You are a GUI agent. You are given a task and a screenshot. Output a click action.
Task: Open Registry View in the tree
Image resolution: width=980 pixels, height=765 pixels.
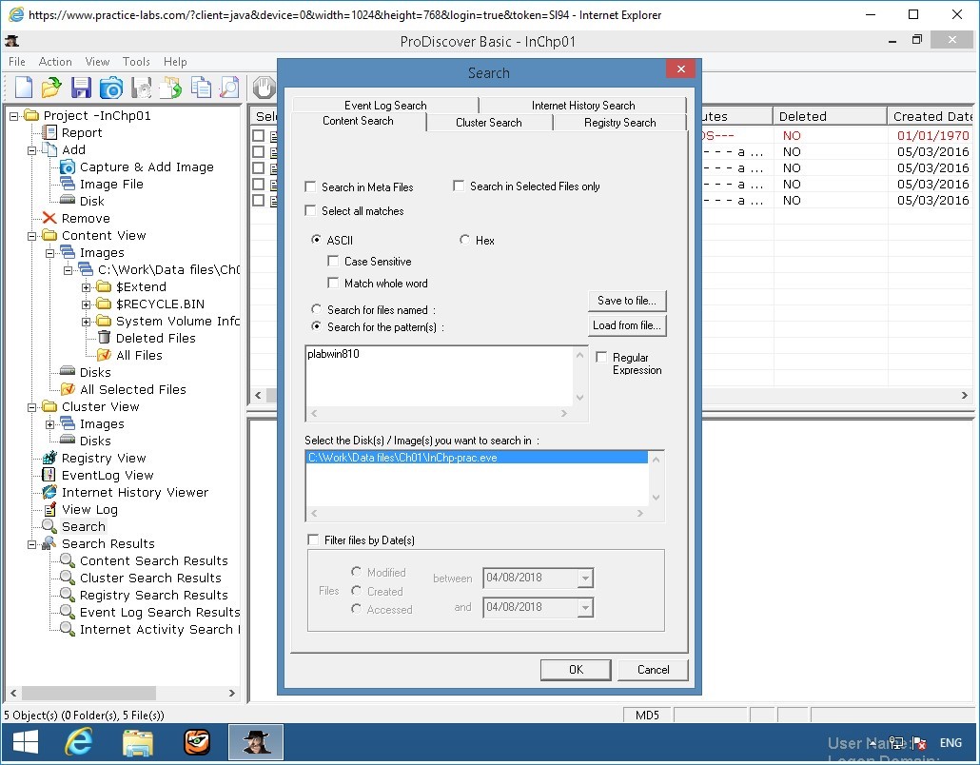tap(103, 458)
